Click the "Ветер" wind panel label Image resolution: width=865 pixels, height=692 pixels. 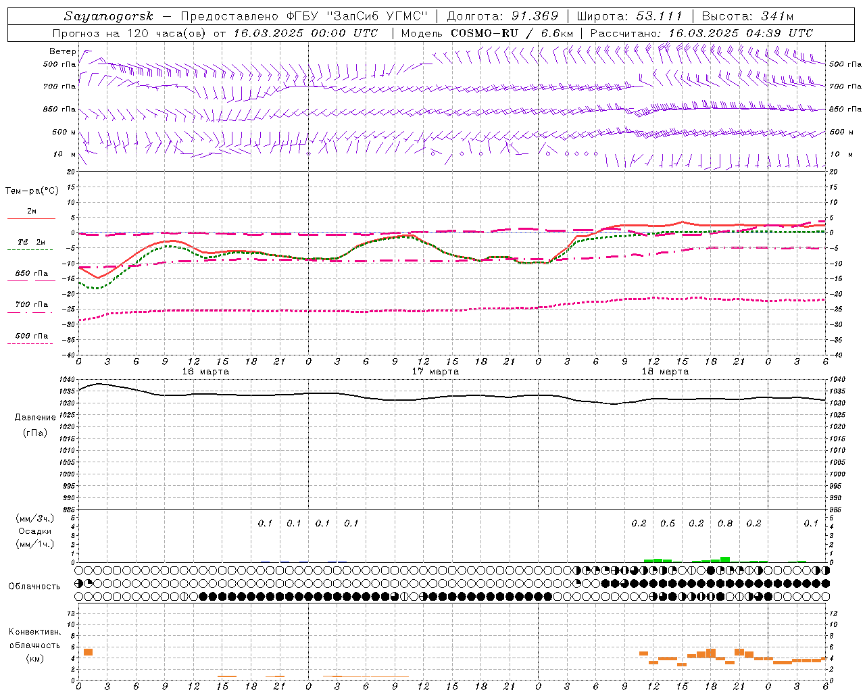pos(63,51)
